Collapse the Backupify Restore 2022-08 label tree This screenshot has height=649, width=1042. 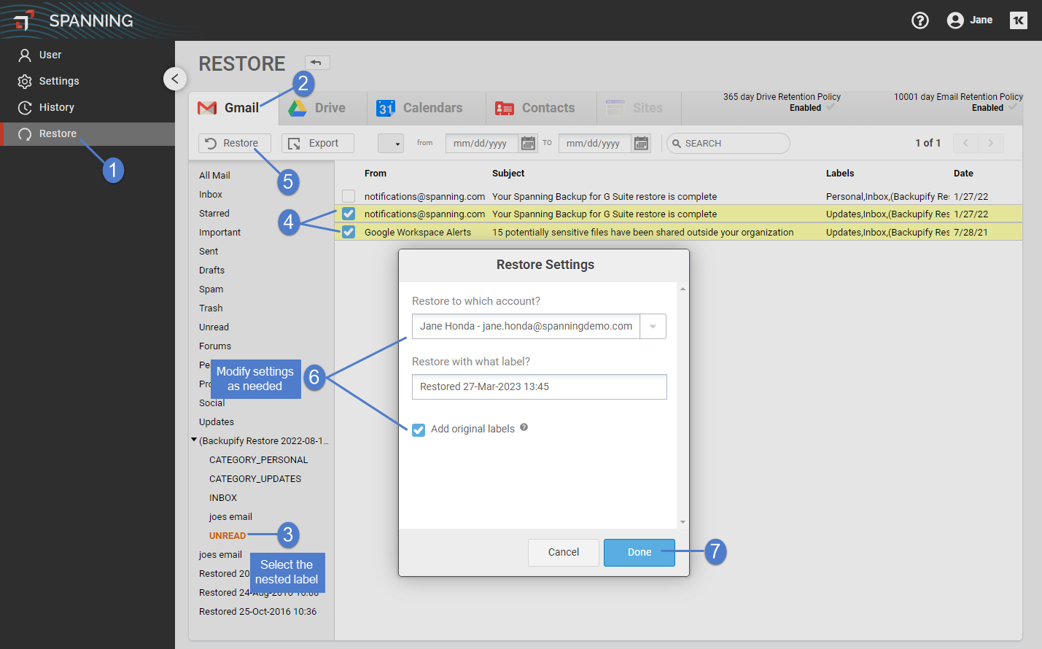click(x=194, y=440)
